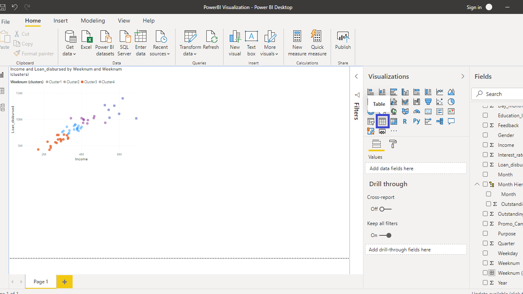Switch to the Insert ribbon tab
This screenshot has height=294, width=523.
tap(61, 21)
